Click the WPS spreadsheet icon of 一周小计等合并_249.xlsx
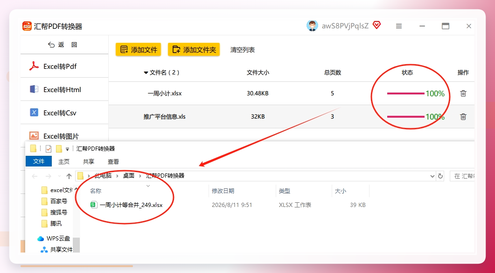Viewport: 495px width, 273px height. pos(93,205)
